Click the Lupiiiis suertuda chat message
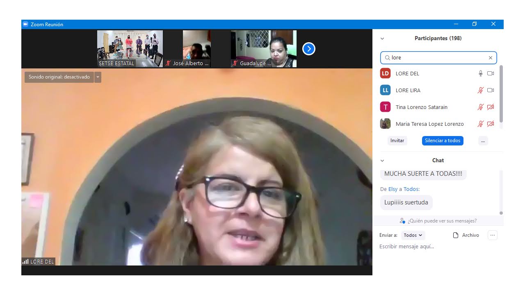 (406, 202)
